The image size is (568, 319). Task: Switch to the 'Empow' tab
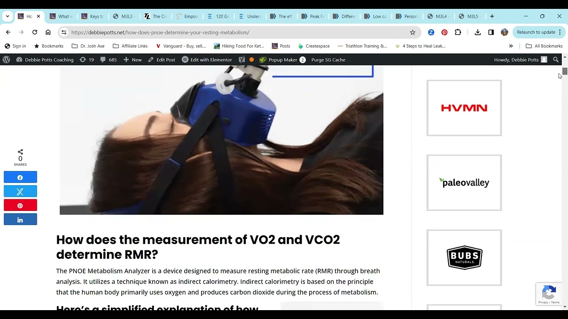coord(187,16)
